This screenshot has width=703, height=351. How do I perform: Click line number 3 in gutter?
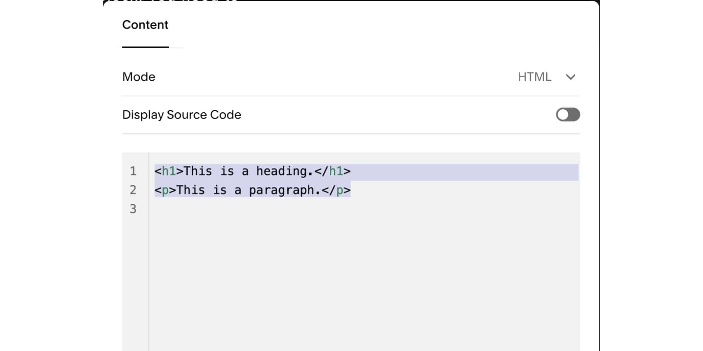coord(133,209)
